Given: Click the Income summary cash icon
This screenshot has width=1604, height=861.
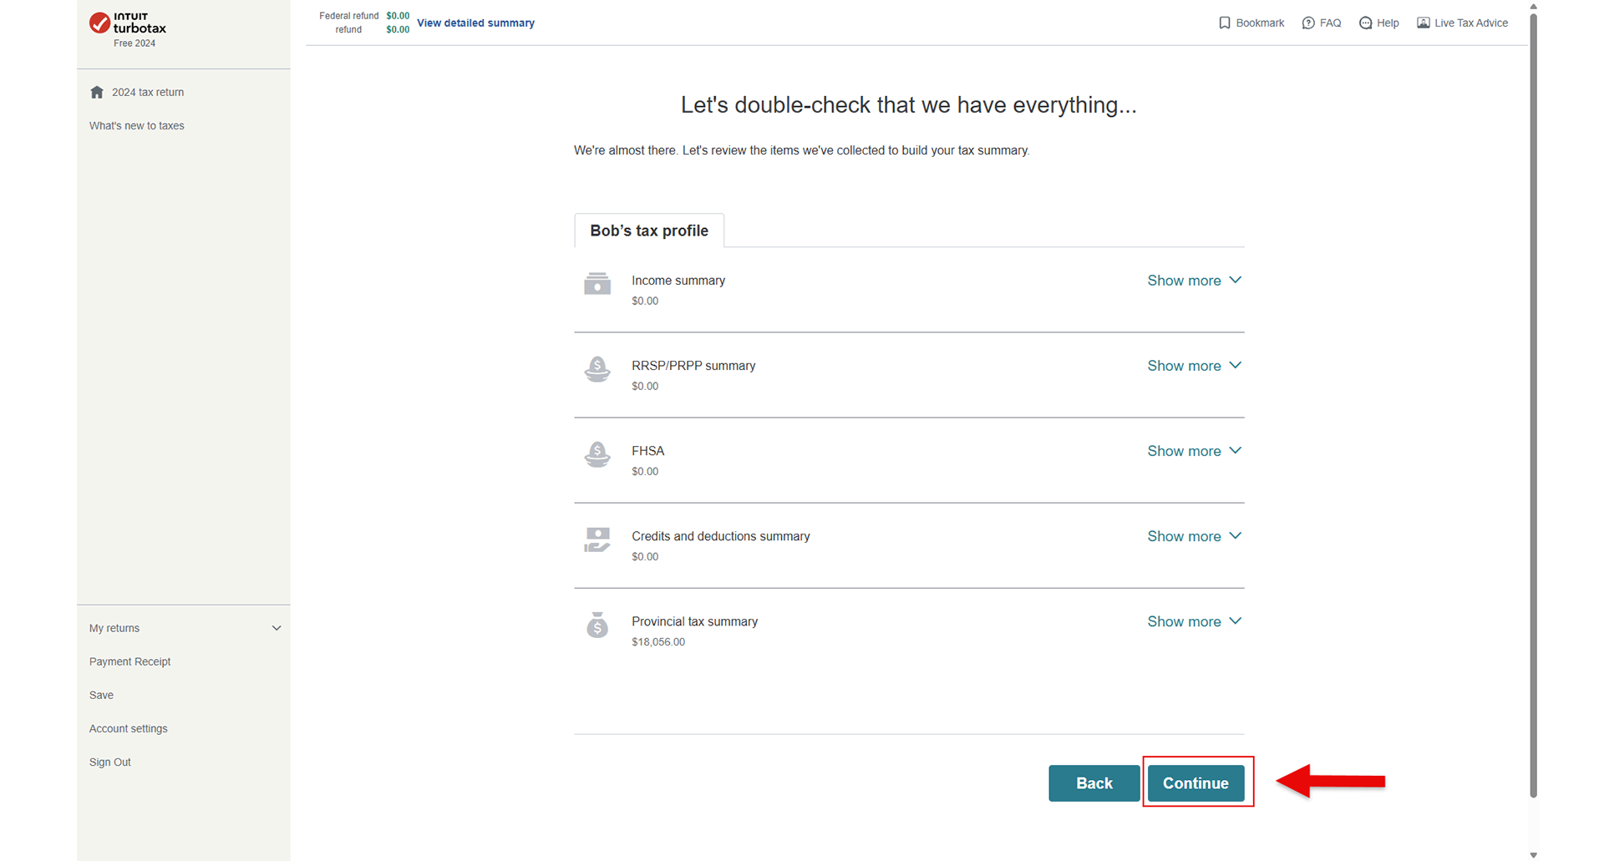Looking at the screenshot, I should tap(597, 284).
